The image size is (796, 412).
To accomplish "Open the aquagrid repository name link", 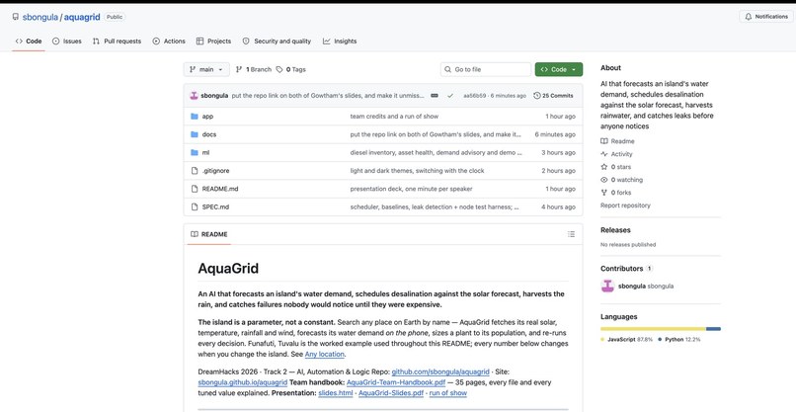I will click(82, 17).
